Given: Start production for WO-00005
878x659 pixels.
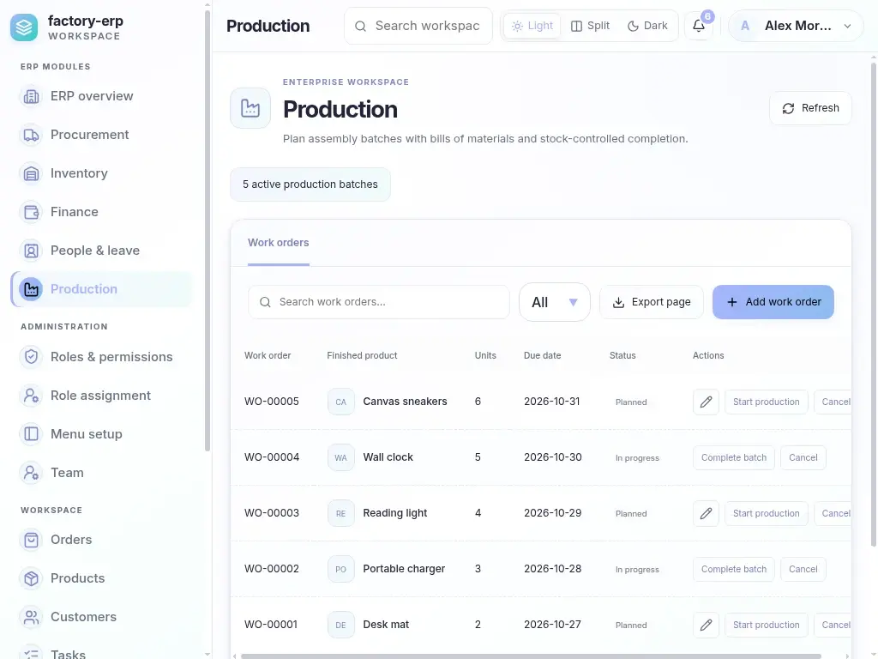Looking at the screenshot, I should coord(766,402).
